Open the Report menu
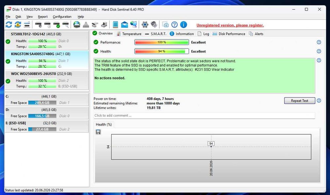 click(43, 16)
